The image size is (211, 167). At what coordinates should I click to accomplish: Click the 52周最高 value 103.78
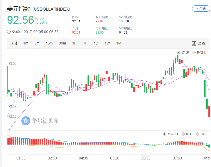[124, 21]
